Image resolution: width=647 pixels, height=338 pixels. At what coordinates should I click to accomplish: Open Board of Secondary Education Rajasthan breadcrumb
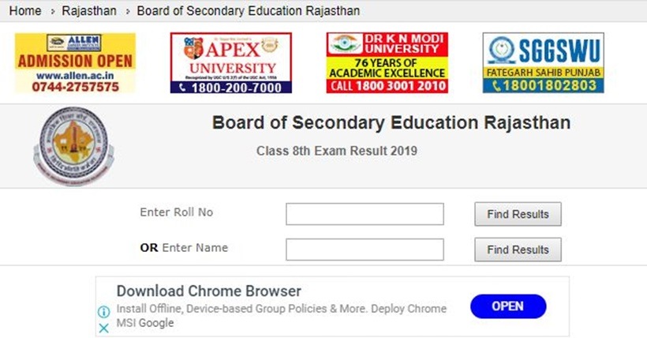pos(249,11)
